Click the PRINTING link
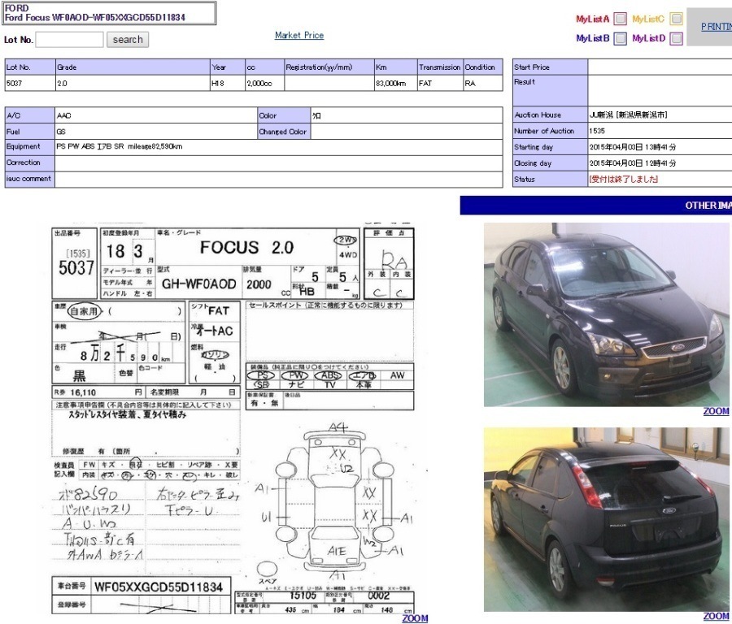 coord(716,27)
